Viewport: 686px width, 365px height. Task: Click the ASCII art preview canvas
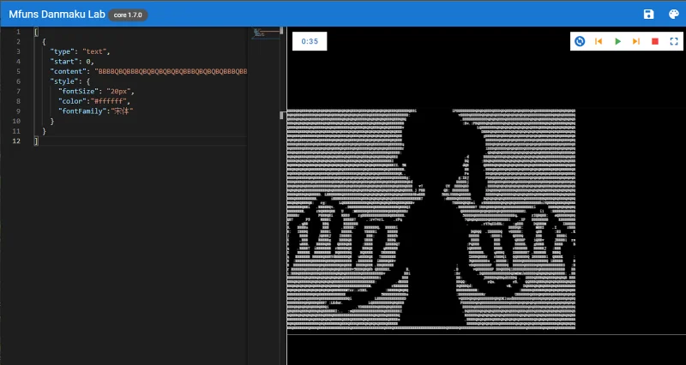coord(431,219)
